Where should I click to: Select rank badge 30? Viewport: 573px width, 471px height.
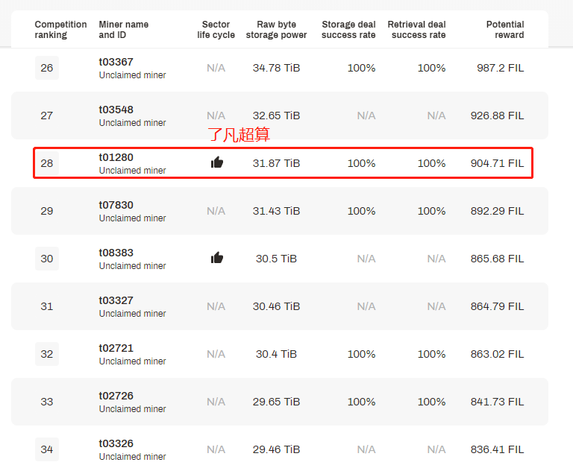(x=47, y=259)
